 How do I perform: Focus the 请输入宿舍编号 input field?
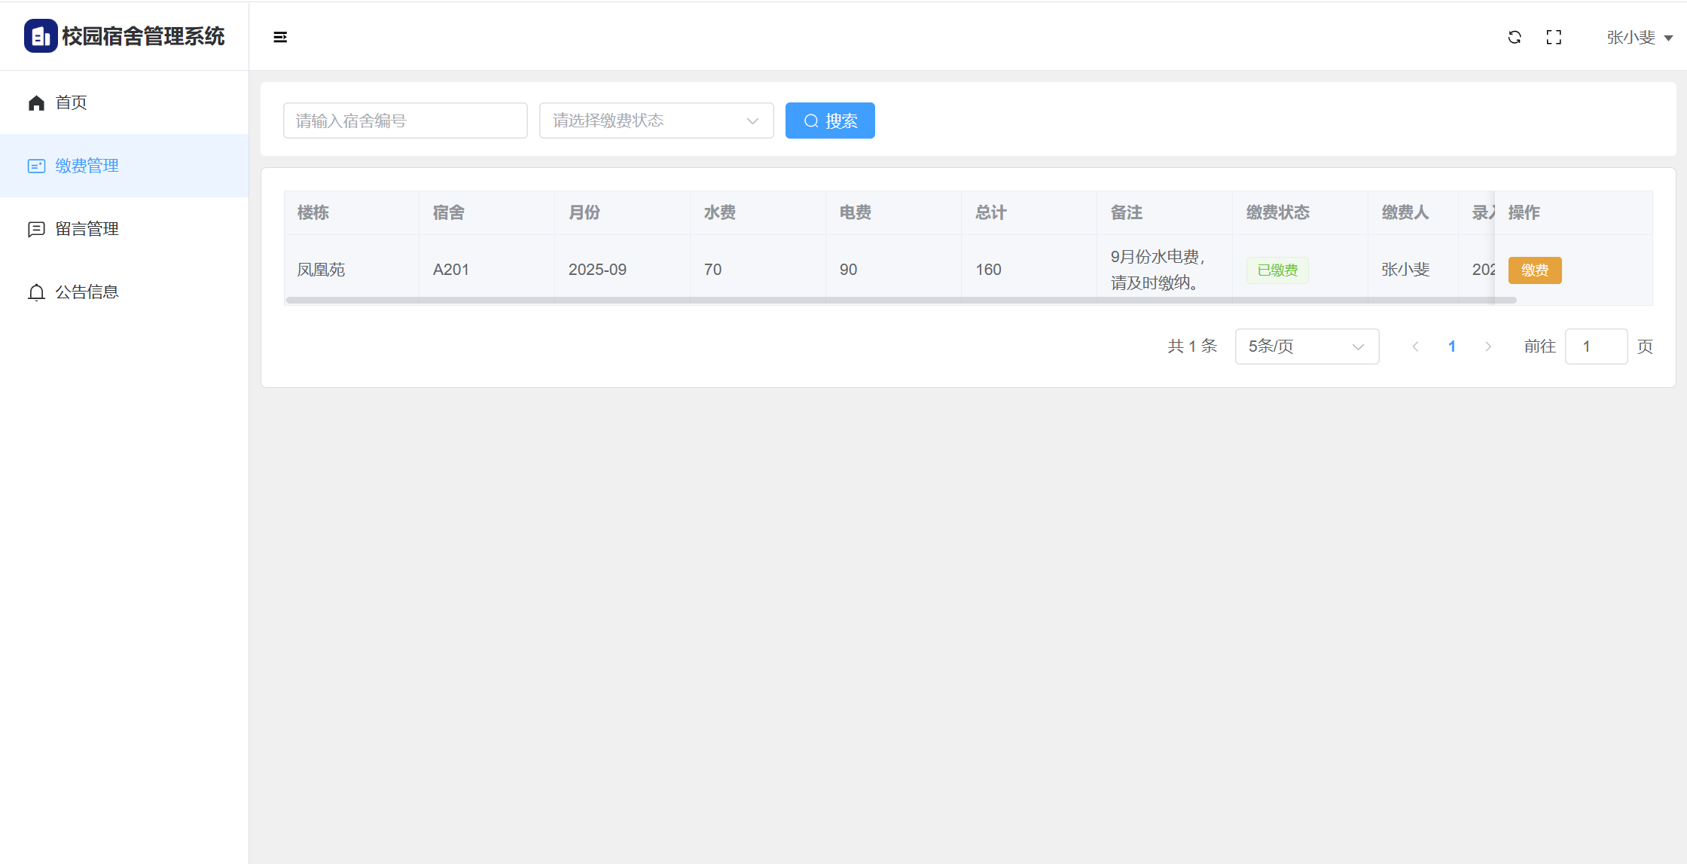click(x=405, y=121)
